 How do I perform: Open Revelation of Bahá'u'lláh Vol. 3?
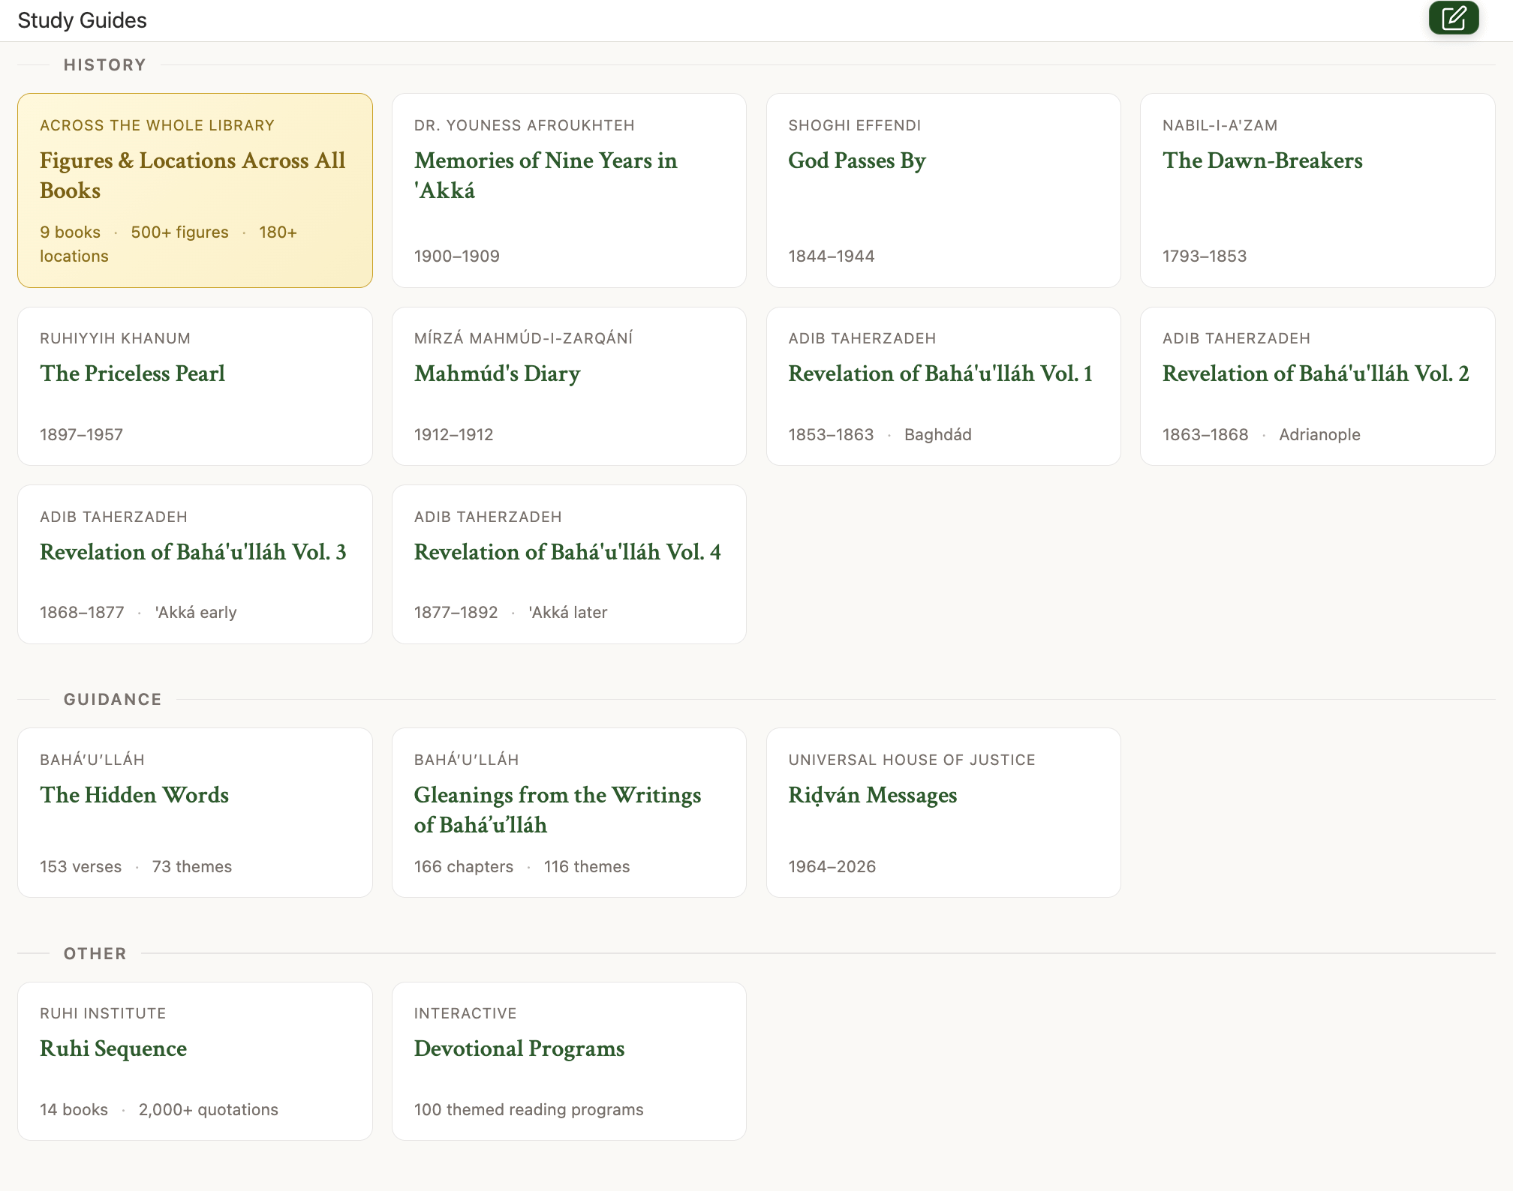tap(195, 564)
